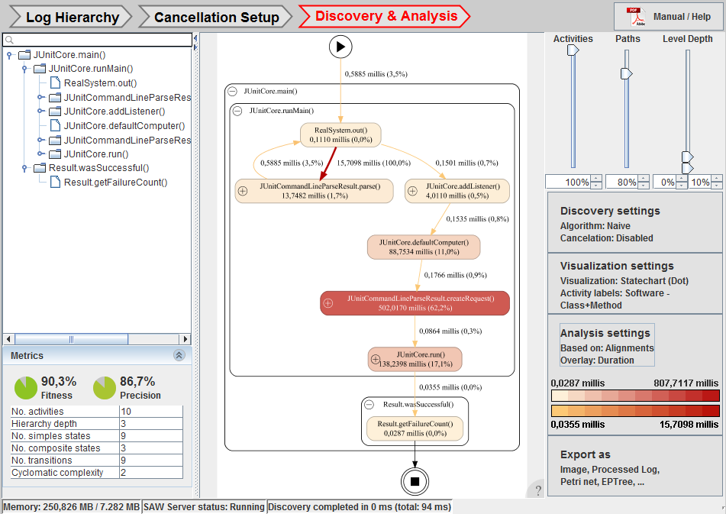Expand JUnitCommandLineParseResult.parse() node plus icon
Screen dimensions: 726x514
tap(243, 191)
